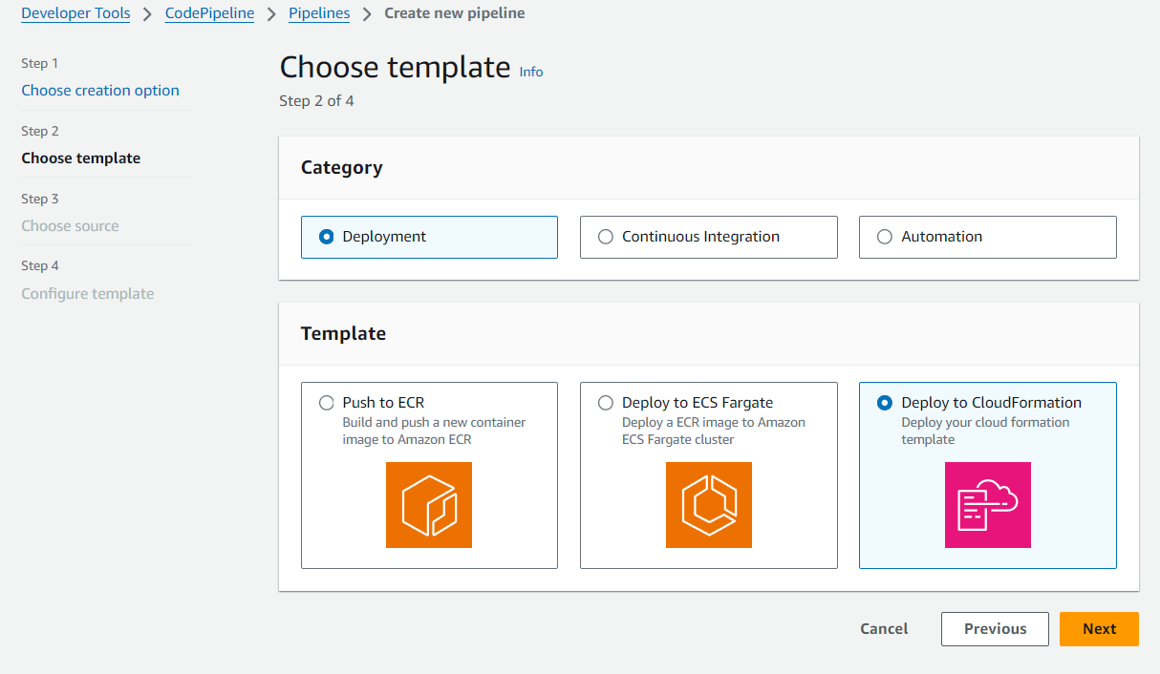Select the Deploy to CloudFormation template
Screen dimensions: 1160x674
coord(885,403)
